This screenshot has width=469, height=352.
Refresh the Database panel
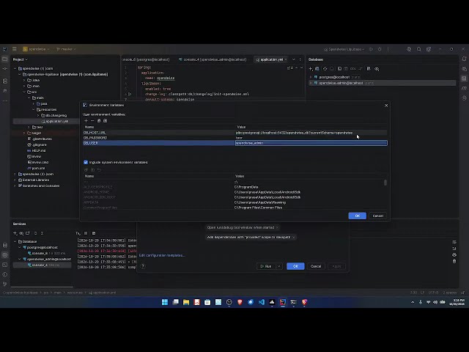(x=325, y=69)
